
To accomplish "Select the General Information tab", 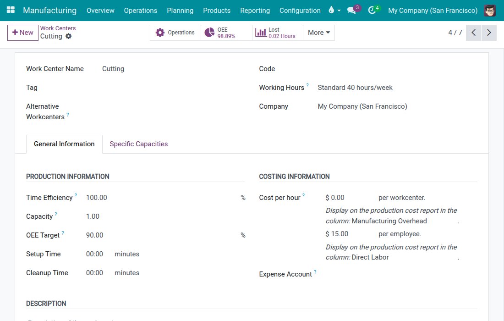I will pyautogui.click(x=64, y=144).
